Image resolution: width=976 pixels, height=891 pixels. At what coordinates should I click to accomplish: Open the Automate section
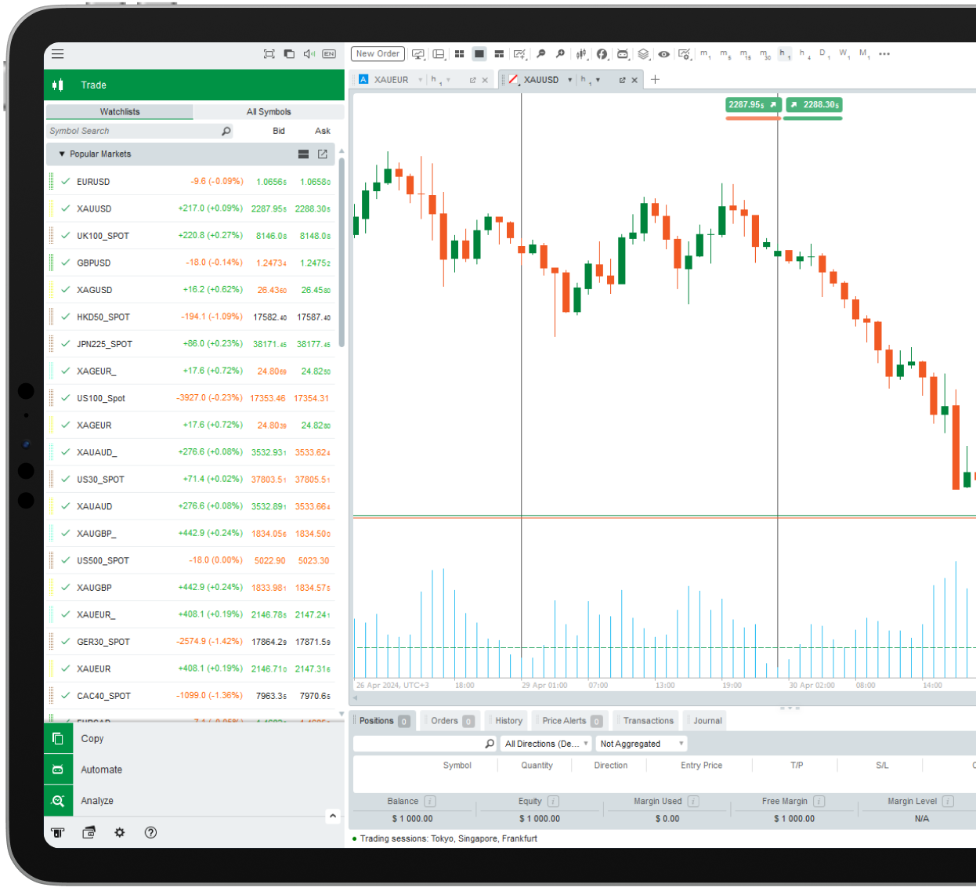point(194,770)
